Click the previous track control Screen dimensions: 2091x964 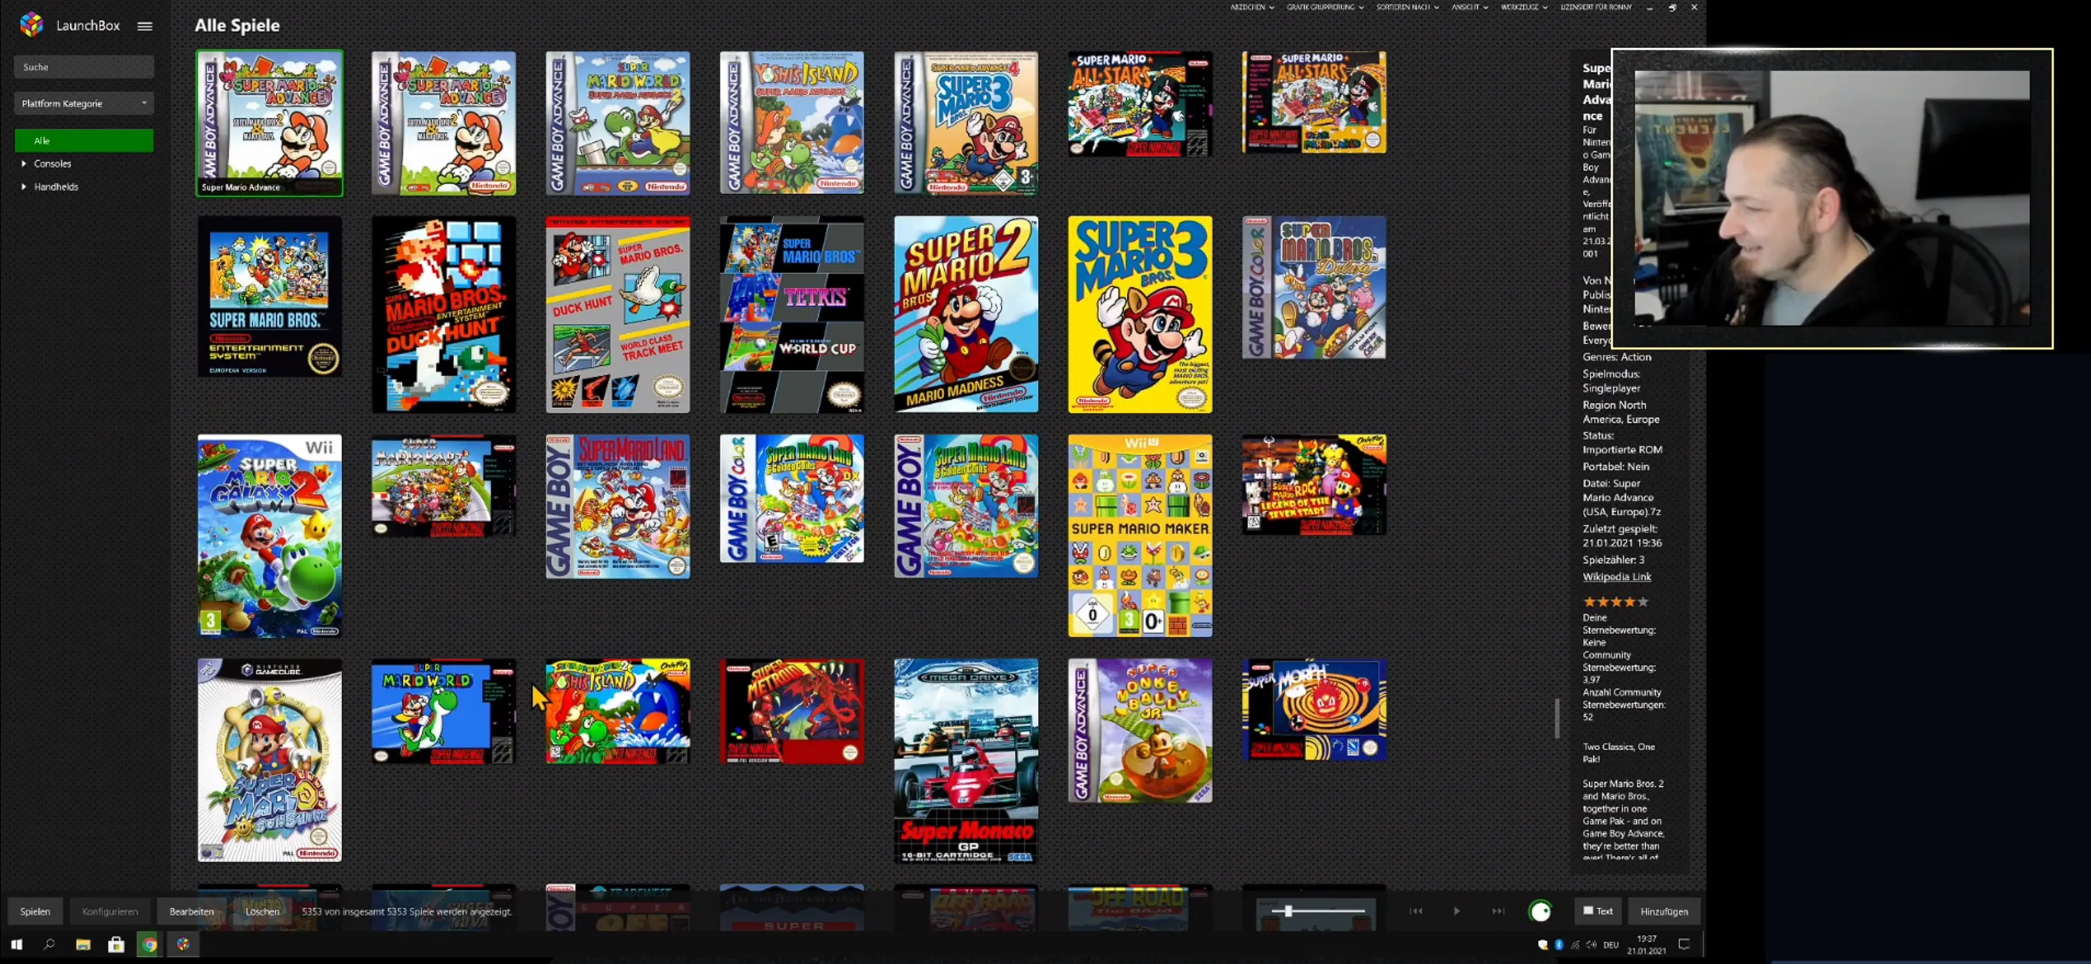[x=1416, y=911]
